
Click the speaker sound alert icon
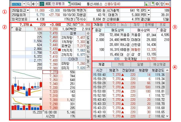34,4
